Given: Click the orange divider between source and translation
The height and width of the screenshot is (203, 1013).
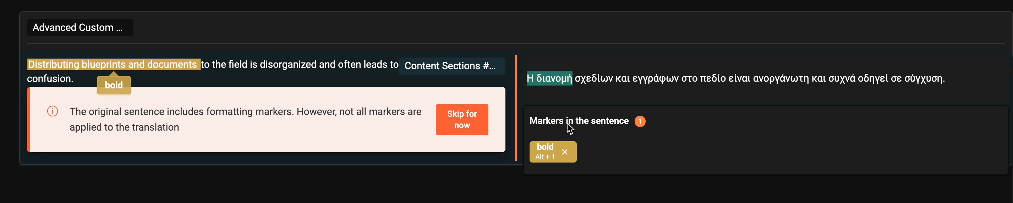Looking at the screenshot, I should point(516,108).
